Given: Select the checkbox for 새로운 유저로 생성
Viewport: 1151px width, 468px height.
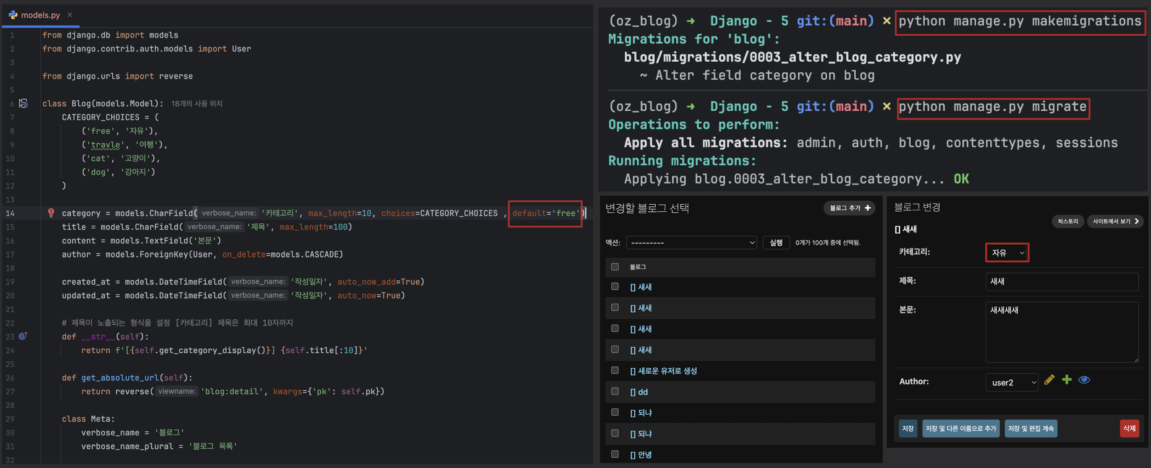Looking at the screenshot, I should tap(615, 370).
